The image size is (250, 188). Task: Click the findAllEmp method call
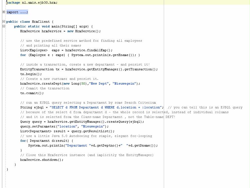98,50
